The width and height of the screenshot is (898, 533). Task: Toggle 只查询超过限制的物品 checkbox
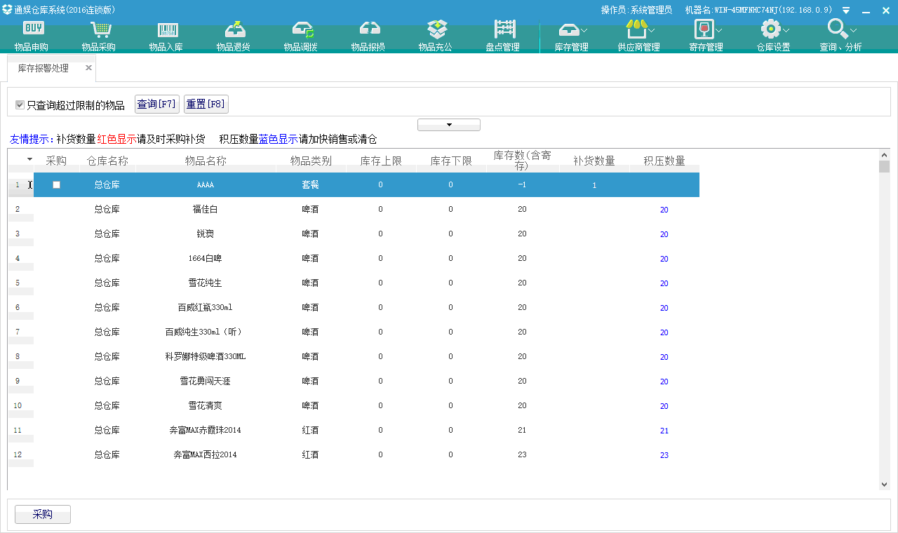click(x=20, y=105)
